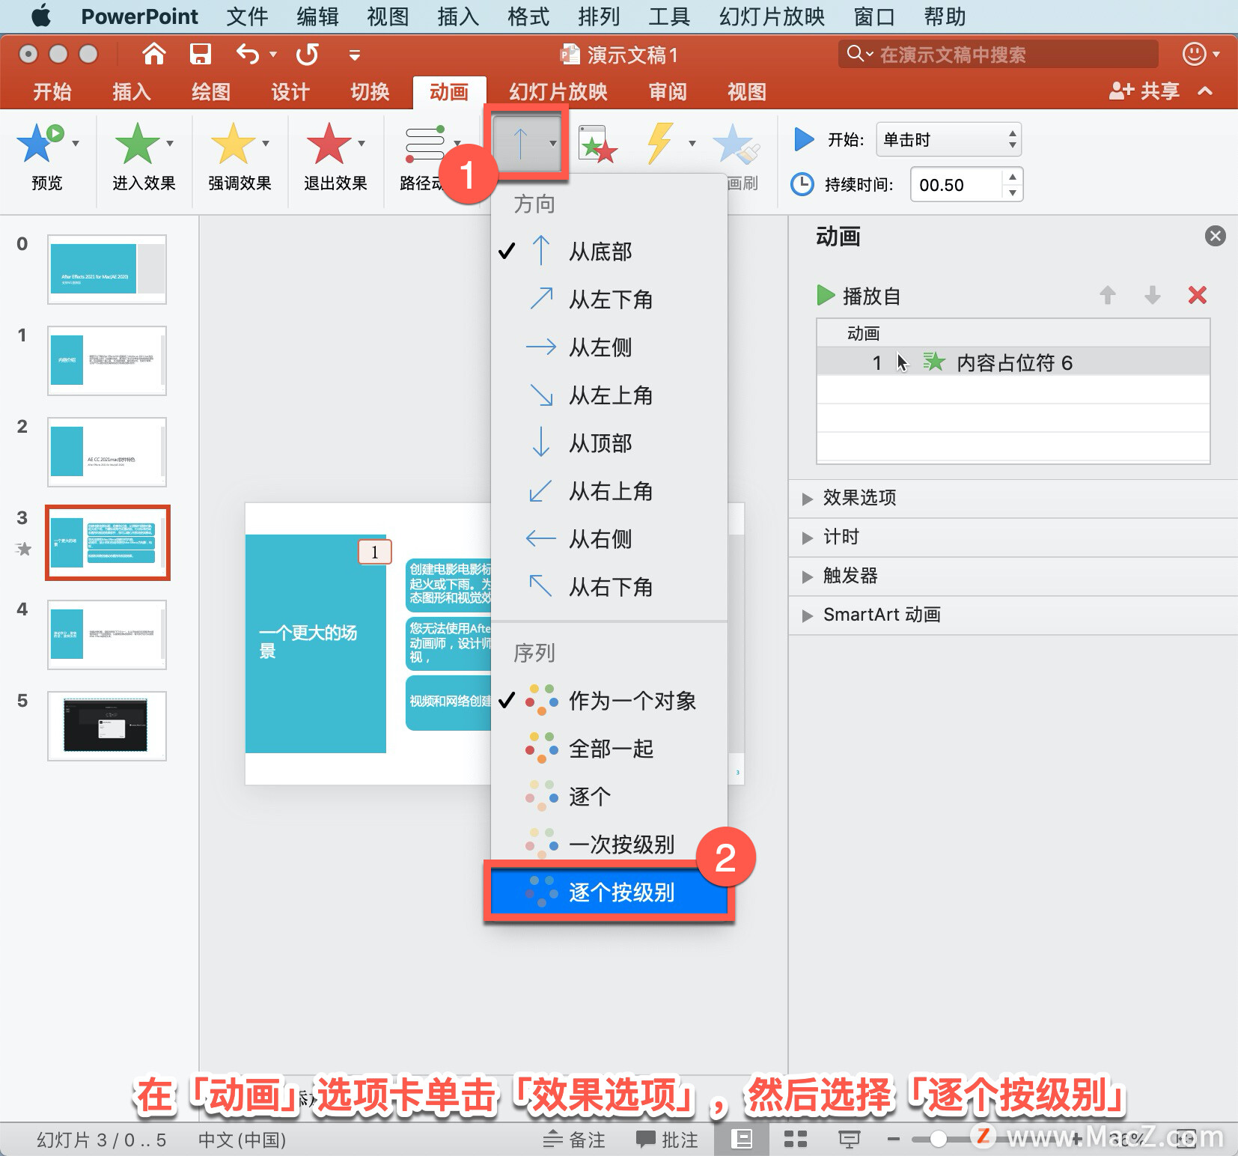This screenshot has height=1156, width=1238.
Task: Decrease duration with the stepper down arrow
Action: tap(1012, 193)
